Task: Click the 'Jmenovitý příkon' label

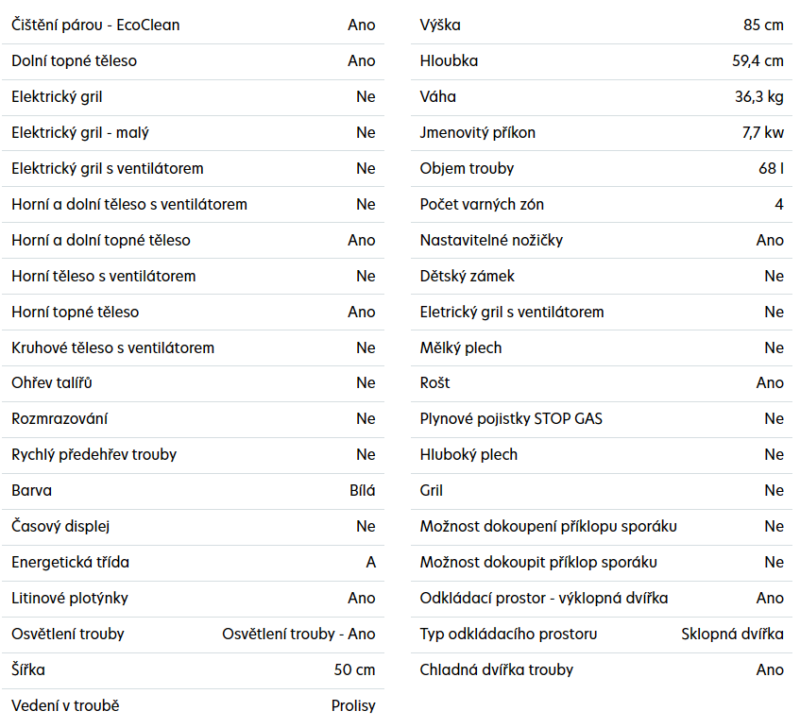Action: click(x=477, y=133)
